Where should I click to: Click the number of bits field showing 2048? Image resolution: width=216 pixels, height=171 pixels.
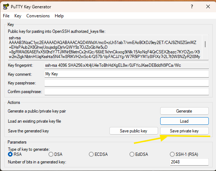pyautogui.click(x=189, y=162)
